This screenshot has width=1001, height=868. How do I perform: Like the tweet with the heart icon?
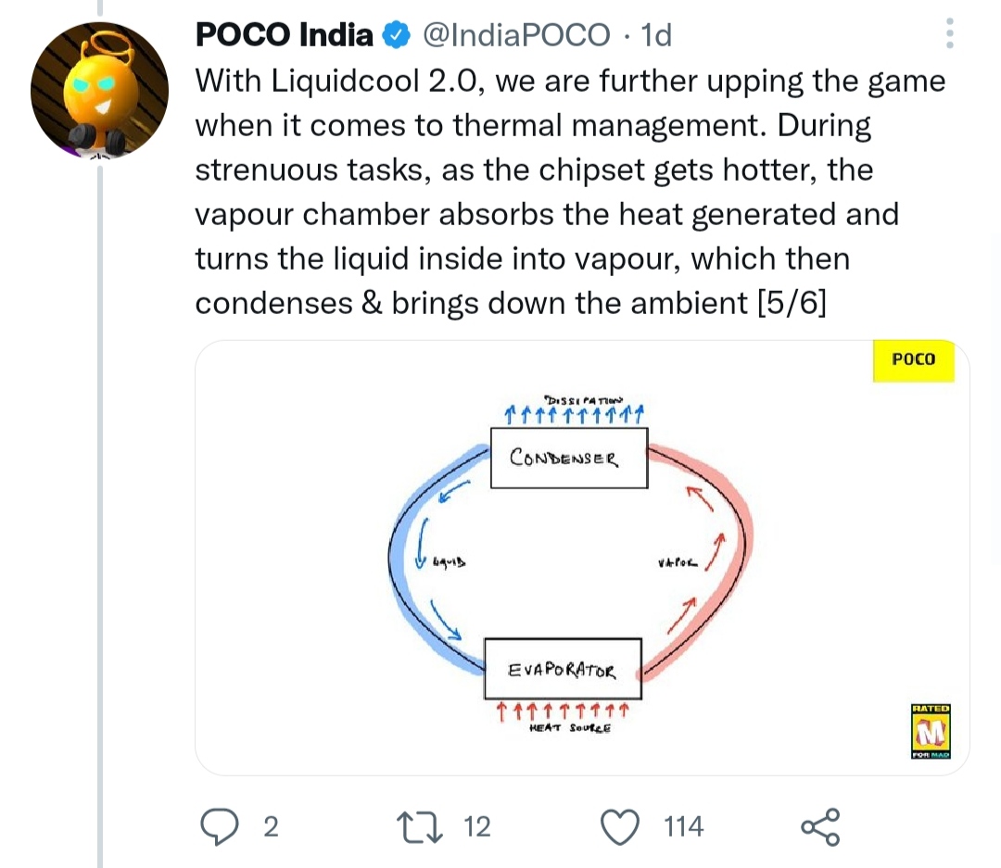pyautogui.click(x=621, y=825)
